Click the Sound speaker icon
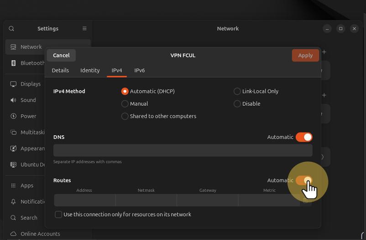 [x=13, y=100]
